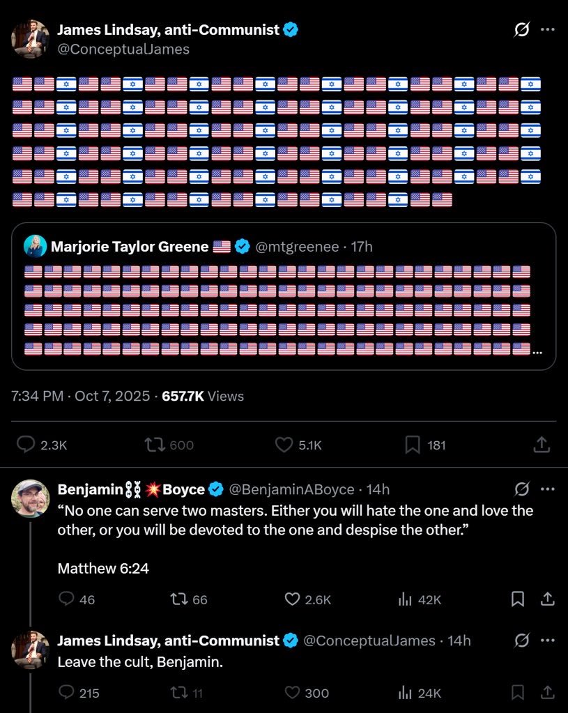The height and width of the screenshot is (713, 568).
Task: Repost the main flags tweet
Action: point(152,445)
